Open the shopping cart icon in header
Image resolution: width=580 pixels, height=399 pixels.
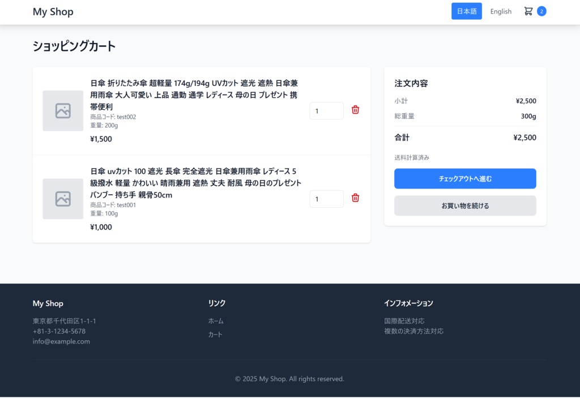pyautogui.click(x=528, y=10)
